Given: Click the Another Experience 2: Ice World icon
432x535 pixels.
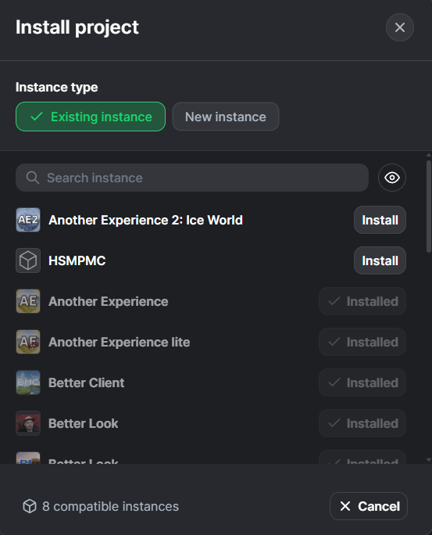Looking at the screenshot, I should [28, 220].
